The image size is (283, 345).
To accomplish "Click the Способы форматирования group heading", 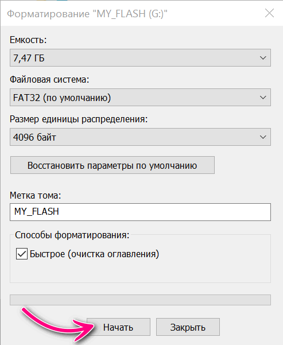I will pos(72,235).
